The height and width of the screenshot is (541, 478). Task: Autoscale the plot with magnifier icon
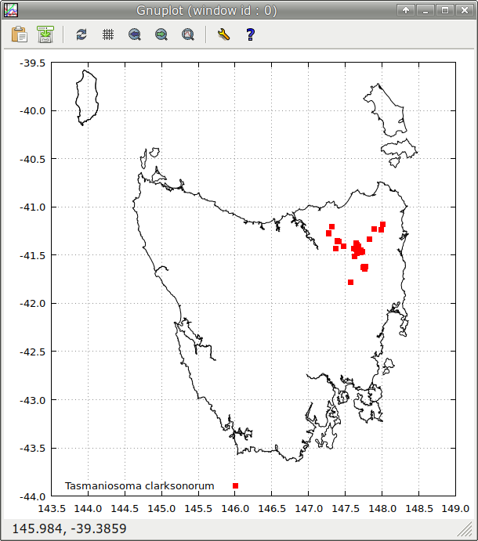click(x=188, y=34)
